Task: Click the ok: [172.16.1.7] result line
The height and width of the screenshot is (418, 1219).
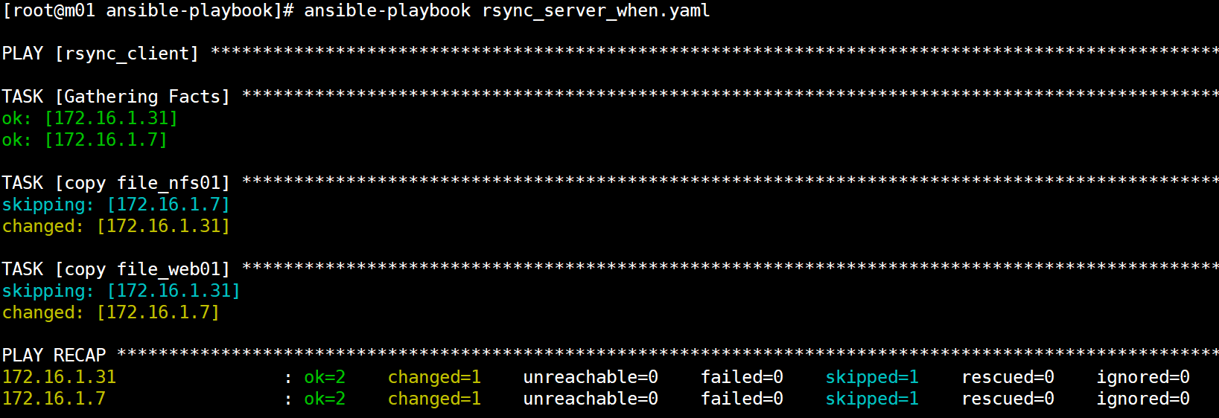Action: tap(85, 140)
